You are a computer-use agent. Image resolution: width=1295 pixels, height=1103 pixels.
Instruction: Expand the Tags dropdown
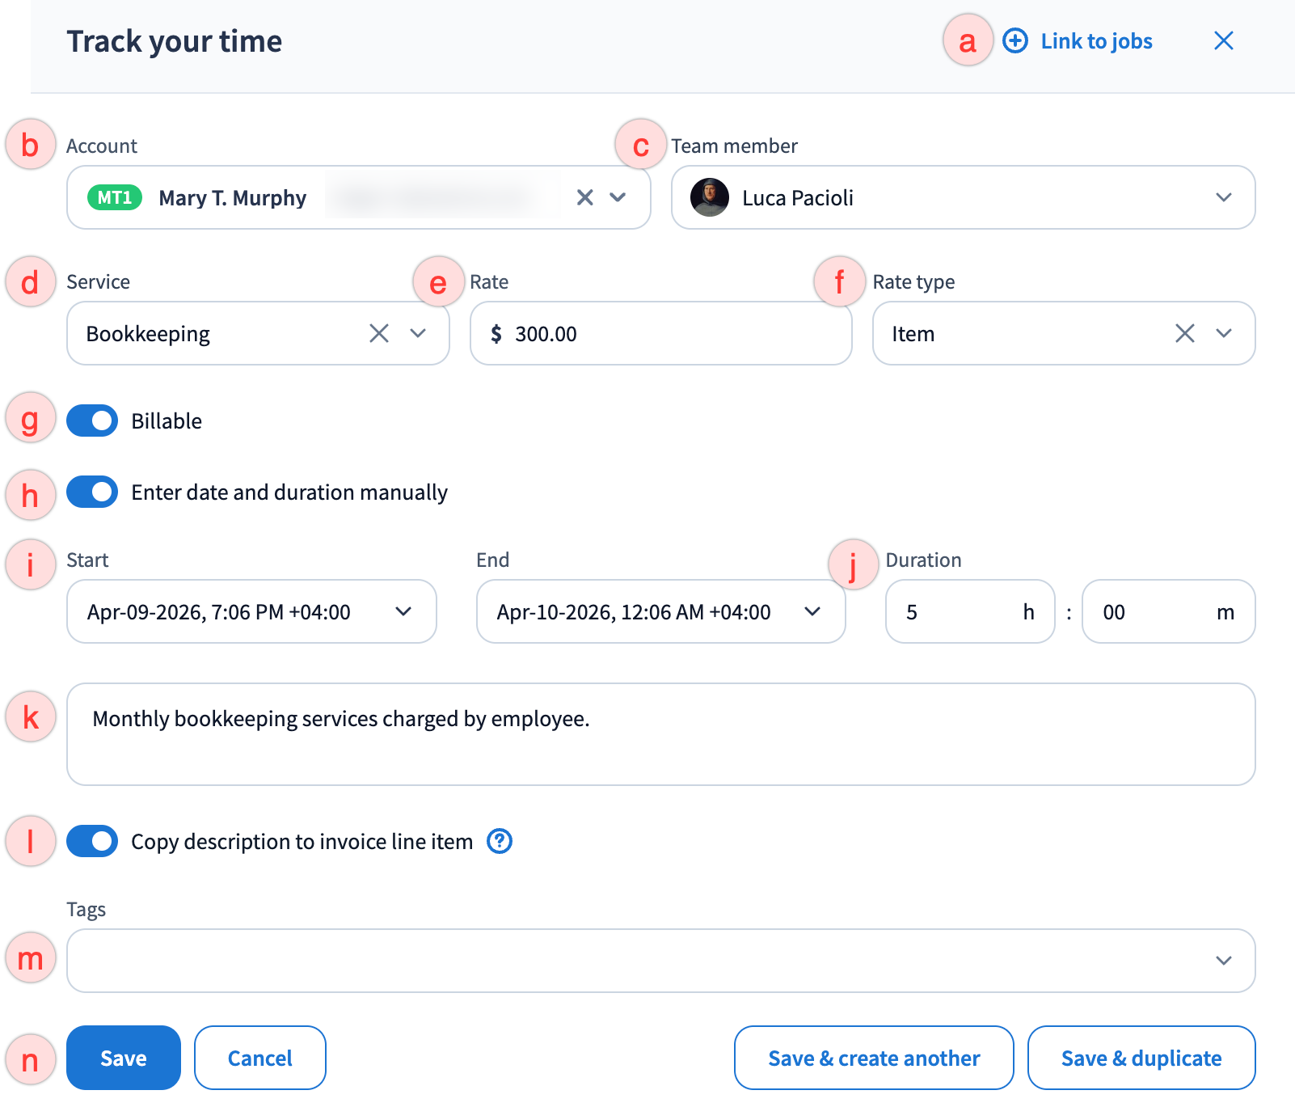[x=1223, y=961]
